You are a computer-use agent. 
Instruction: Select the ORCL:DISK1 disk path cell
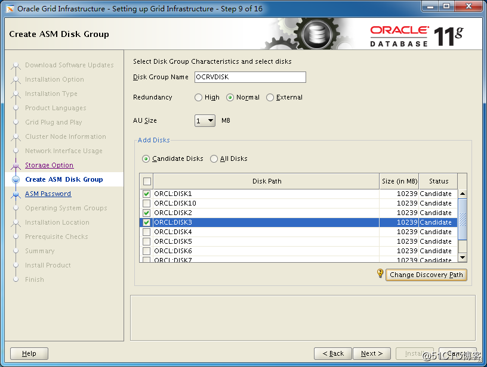pos(266,194)
